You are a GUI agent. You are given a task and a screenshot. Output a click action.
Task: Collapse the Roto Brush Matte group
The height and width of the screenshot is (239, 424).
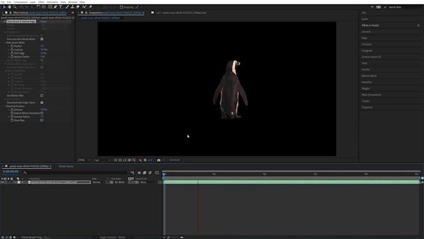(5, 42)
